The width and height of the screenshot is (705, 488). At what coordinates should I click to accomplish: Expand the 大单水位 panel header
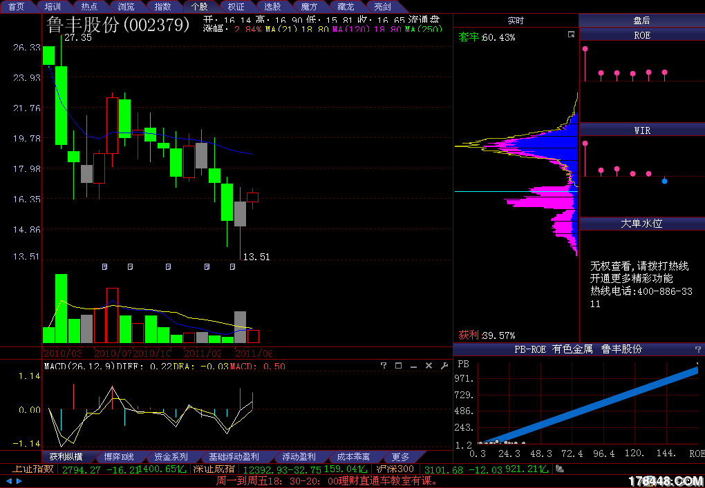click(x=641, y=224)
